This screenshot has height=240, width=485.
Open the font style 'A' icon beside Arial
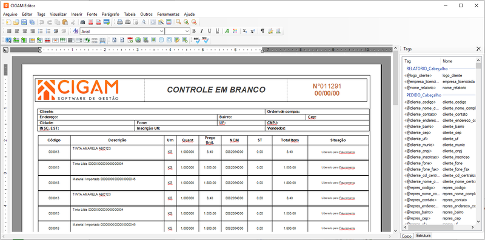pos(75,32)
